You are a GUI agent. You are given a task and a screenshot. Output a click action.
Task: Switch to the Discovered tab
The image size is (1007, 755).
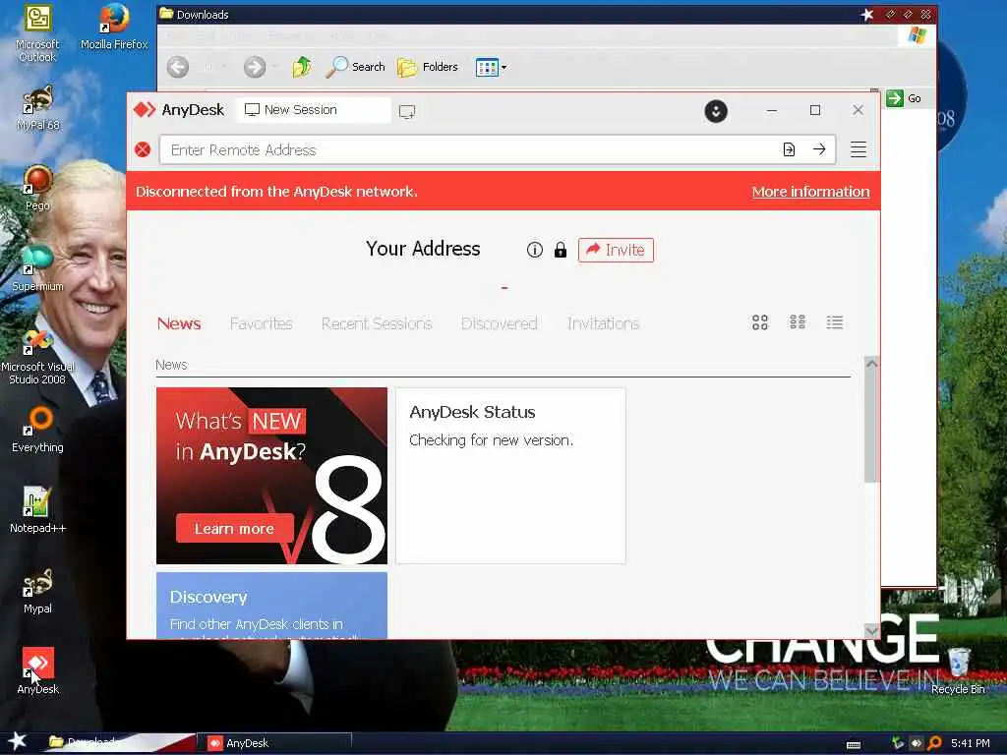tap(499, 323)
